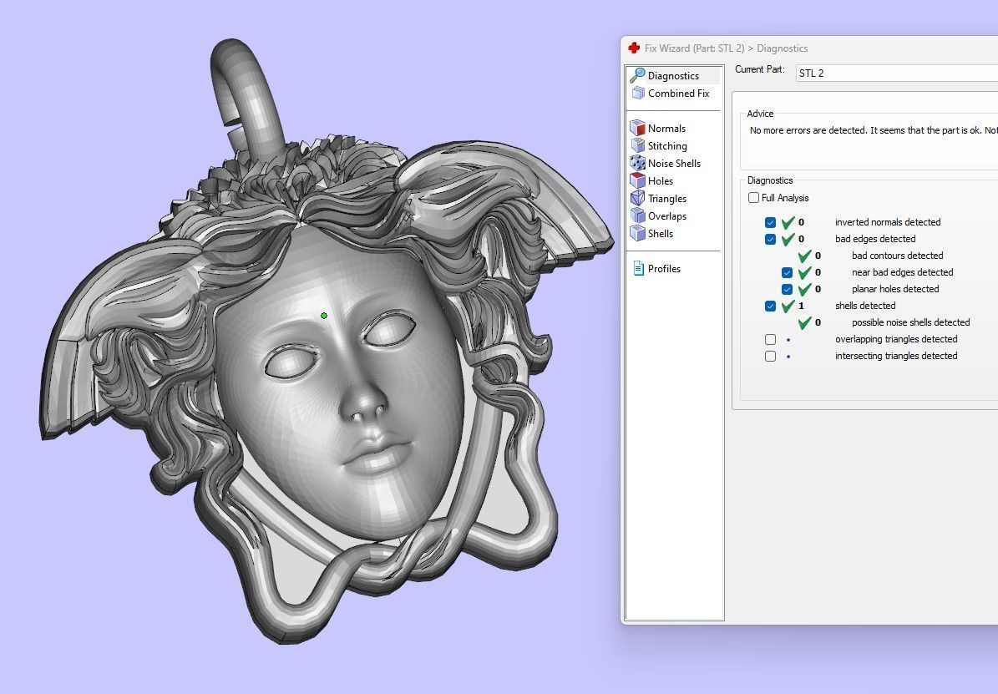The width and height of the screenshot is (998, 694).
Task: Click the Profiles document icon
Action: click(x=638, y=269)
